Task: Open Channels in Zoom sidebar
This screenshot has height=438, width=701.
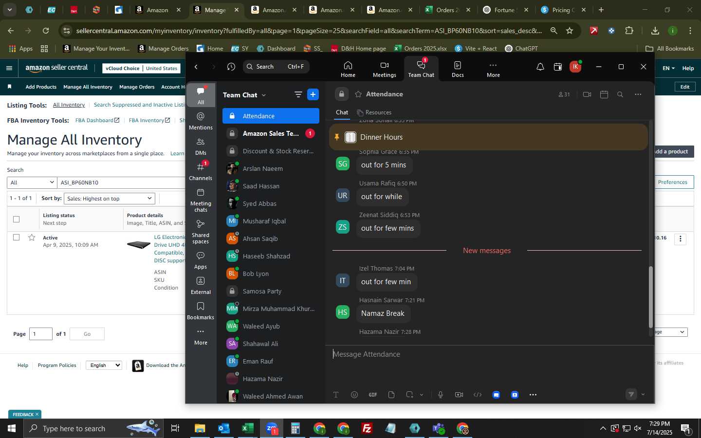Action: pos(201,171)
